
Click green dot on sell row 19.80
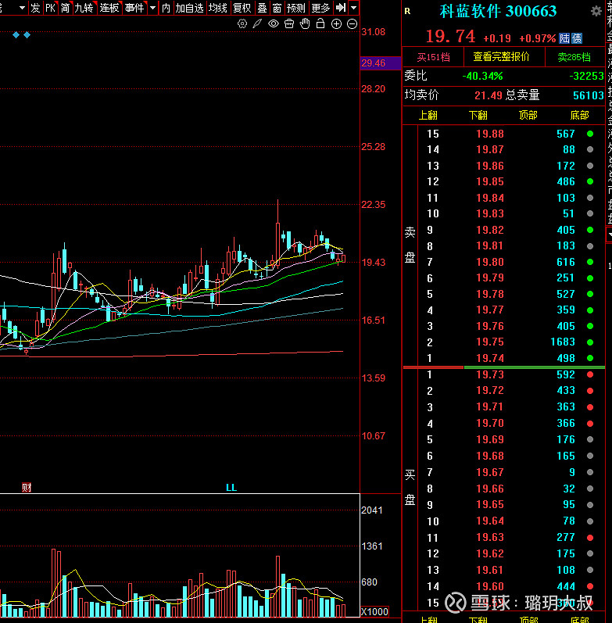click(590, 262)
